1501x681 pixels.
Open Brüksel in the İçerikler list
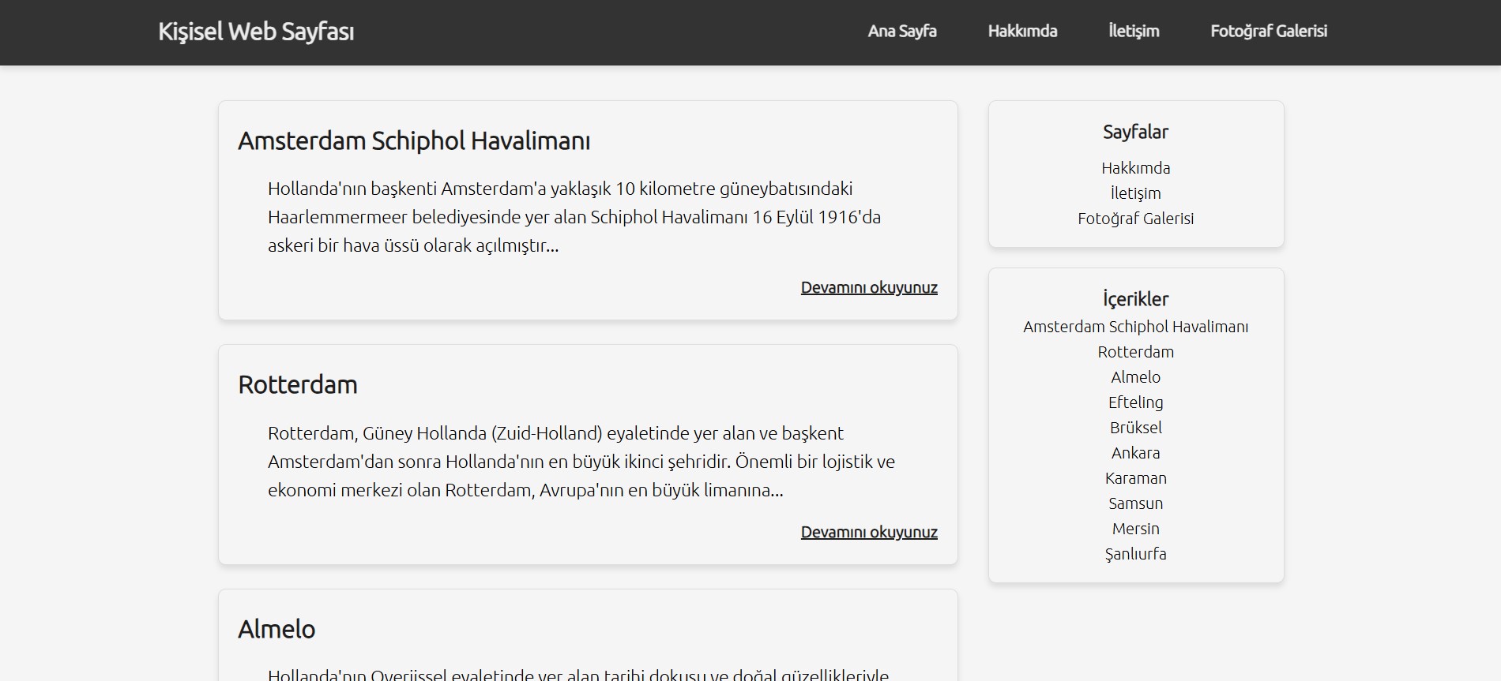click(x=1136, y=428)
